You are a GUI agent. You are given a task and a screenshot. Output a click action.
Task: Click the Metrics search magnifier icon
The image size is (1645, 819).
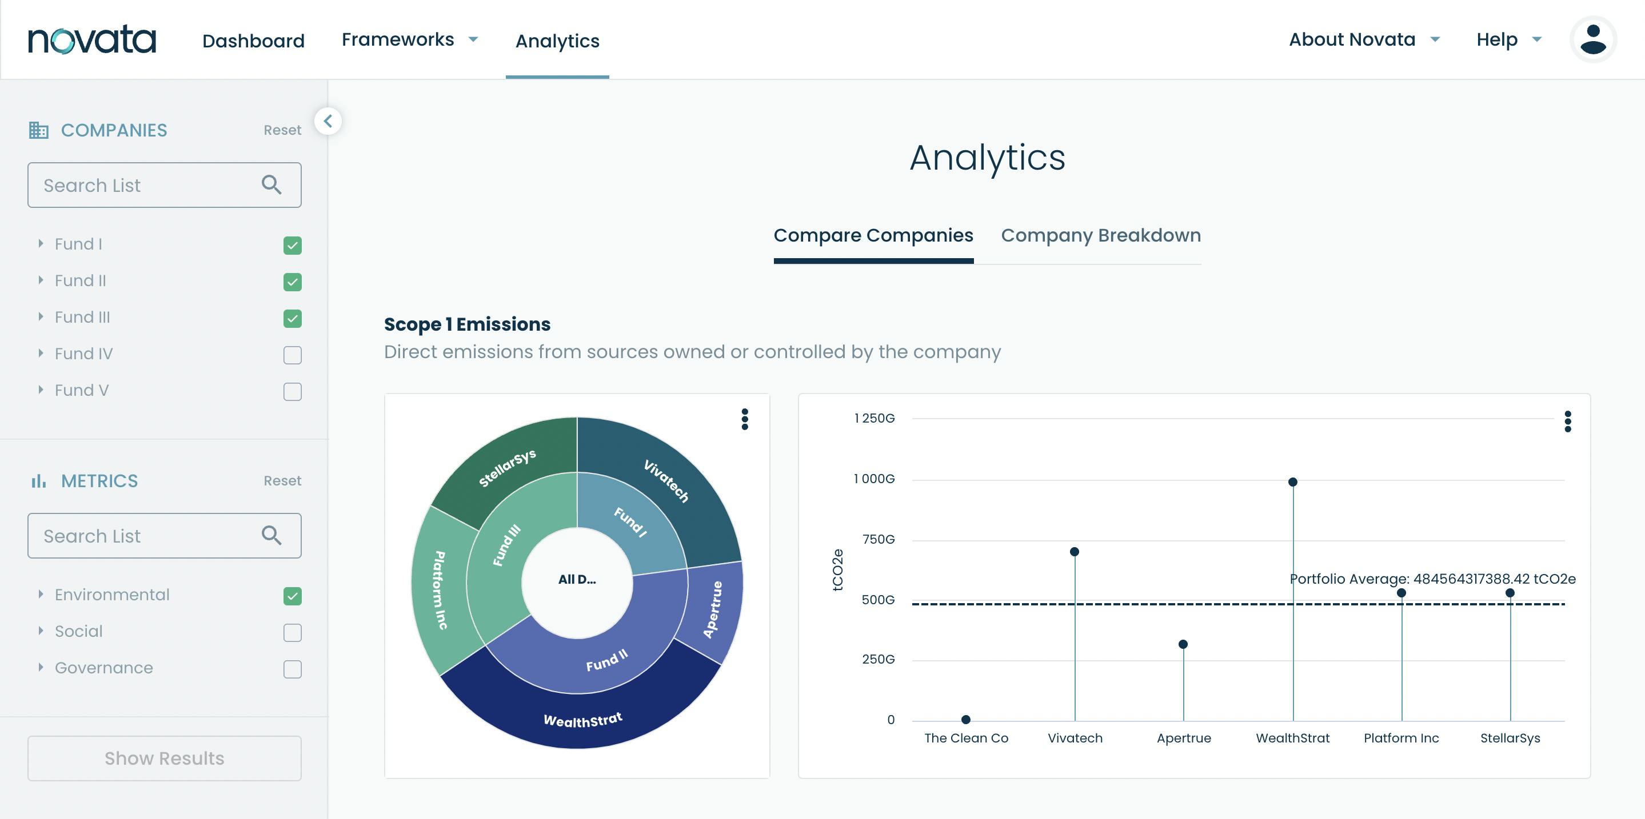point(271,536)
